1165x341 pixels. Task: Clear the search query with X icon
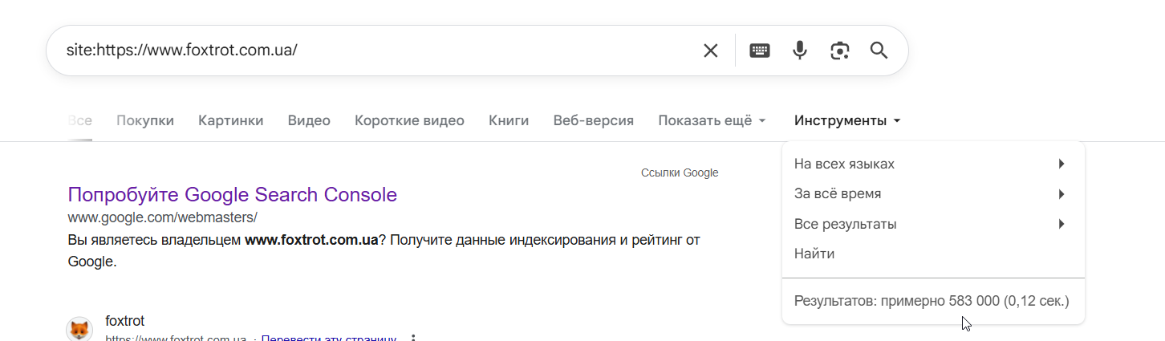coord(710,51)
